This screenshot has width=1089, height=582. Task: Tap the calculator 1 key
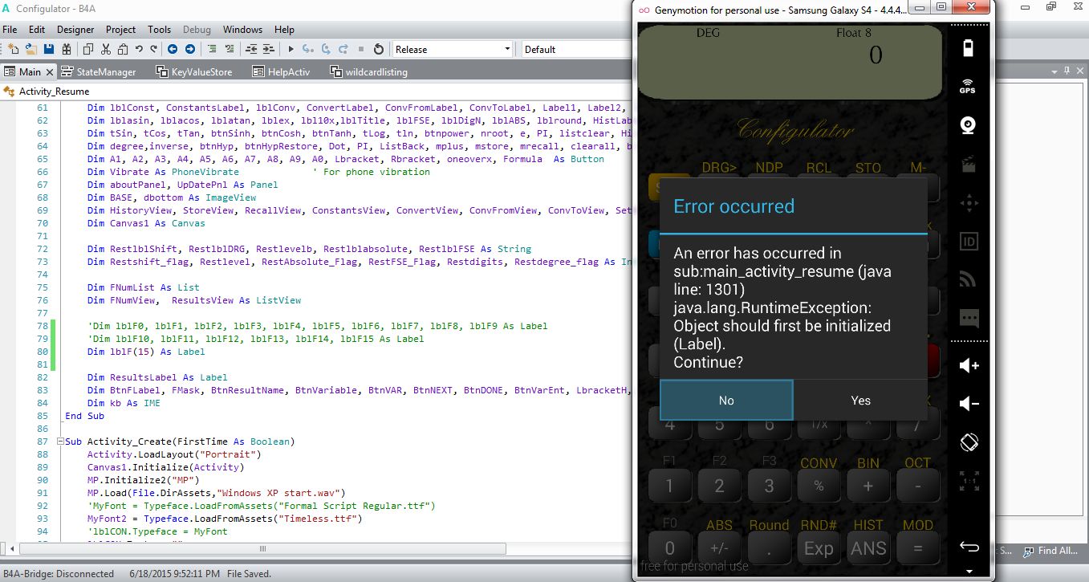[669, 486]
